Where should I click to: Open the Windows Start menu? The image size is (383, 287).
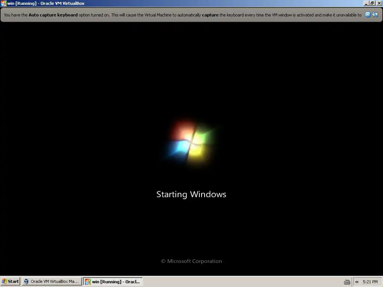tap(10, 281)
